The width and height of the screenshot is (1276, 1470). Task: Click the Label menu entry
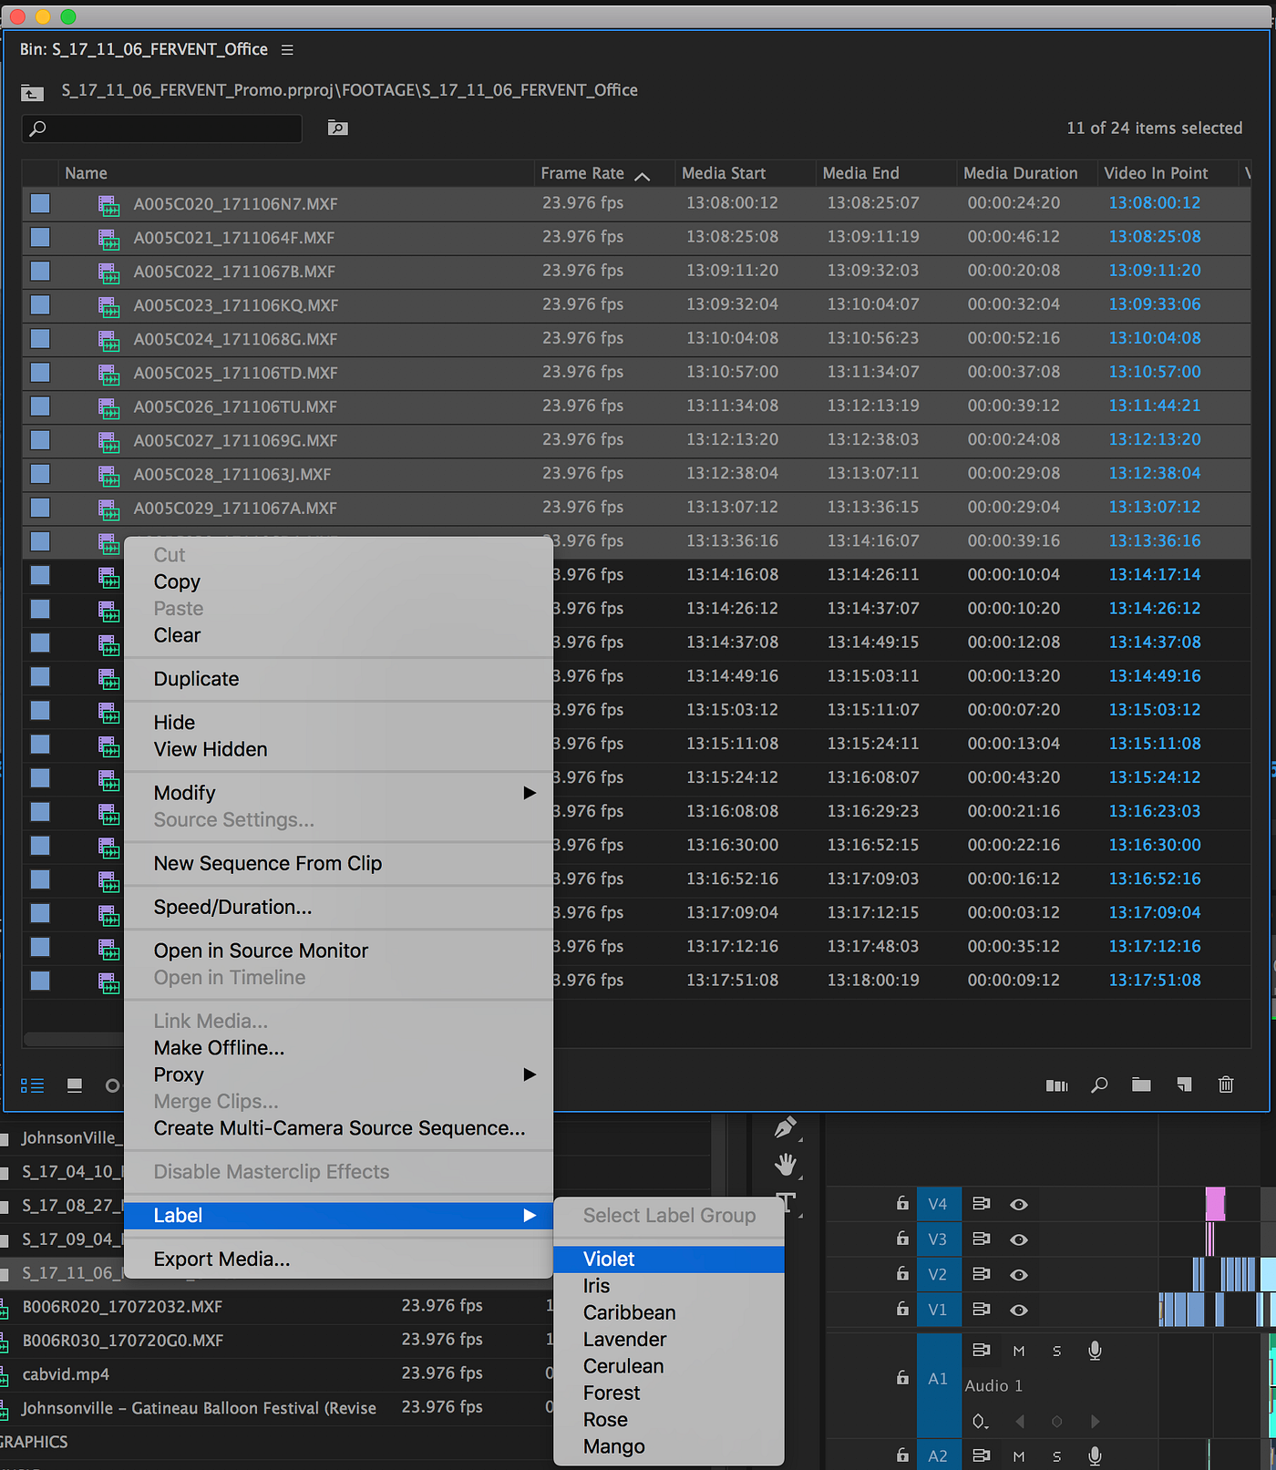pos(338,1216)
